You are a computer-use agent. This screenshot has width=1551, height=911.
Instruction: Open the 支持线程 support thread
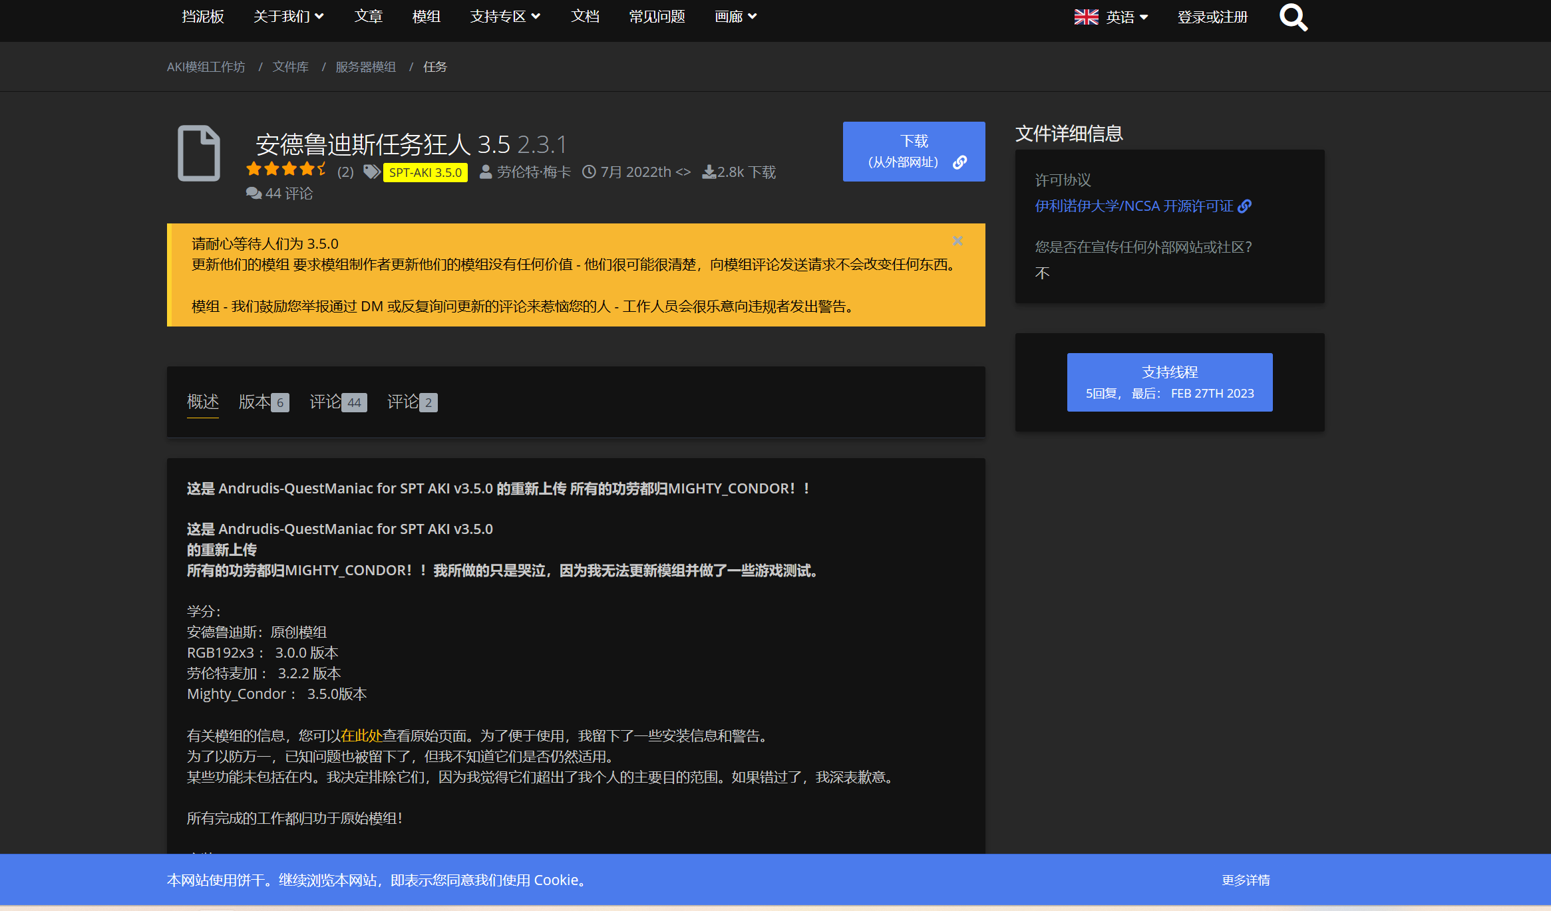click(1169, 382)
